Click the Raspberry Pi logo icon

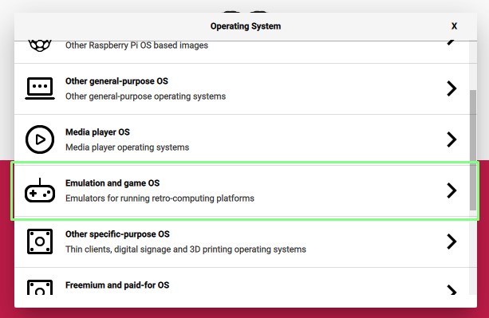pos(40,45)
